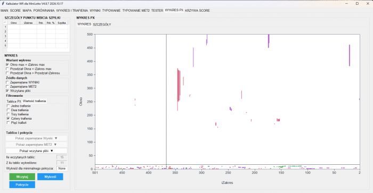
Task: Switch to the MAPA tab
Action: click(x=27, y=11)
